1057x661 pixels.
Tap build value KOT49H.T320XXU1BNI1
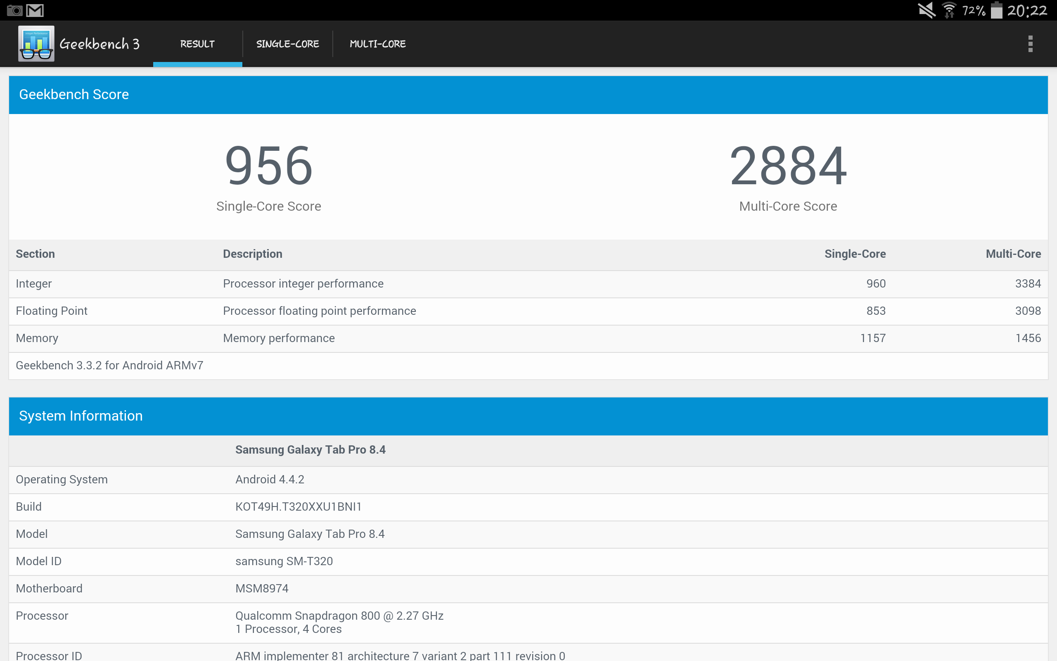299,506
